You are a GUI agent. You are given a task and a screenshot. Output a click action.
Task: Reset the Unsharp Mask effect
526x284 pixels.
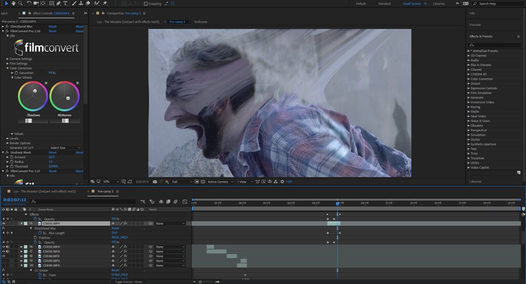(53, 152)
